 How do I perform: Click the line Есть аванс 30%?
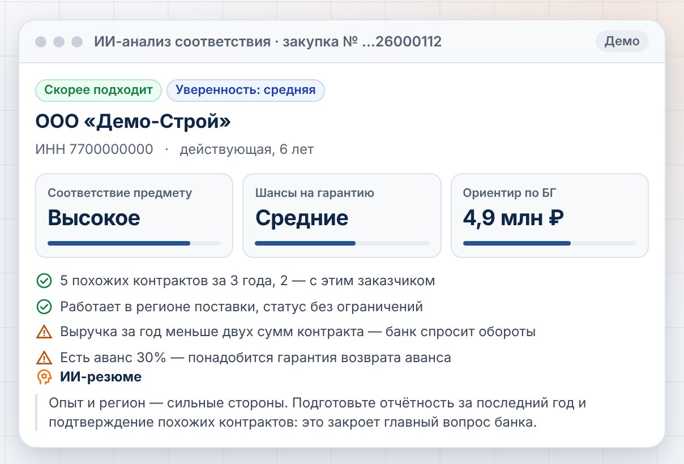(x=255, y=358)
